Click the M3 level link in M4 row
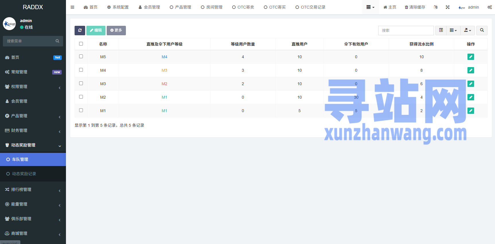The height and width of the screenshot is (244, 495). 164,70
